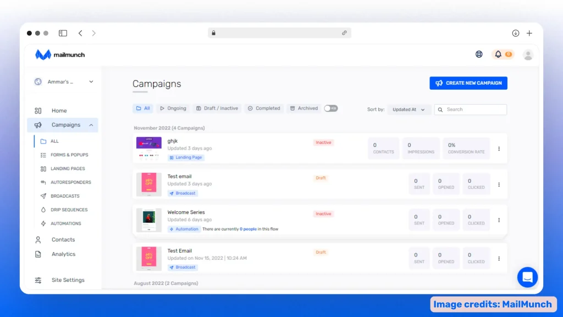The height and width of the screenshot is (317, 563).
Task: Click the browser downloads icon
Action: (515, 33)
